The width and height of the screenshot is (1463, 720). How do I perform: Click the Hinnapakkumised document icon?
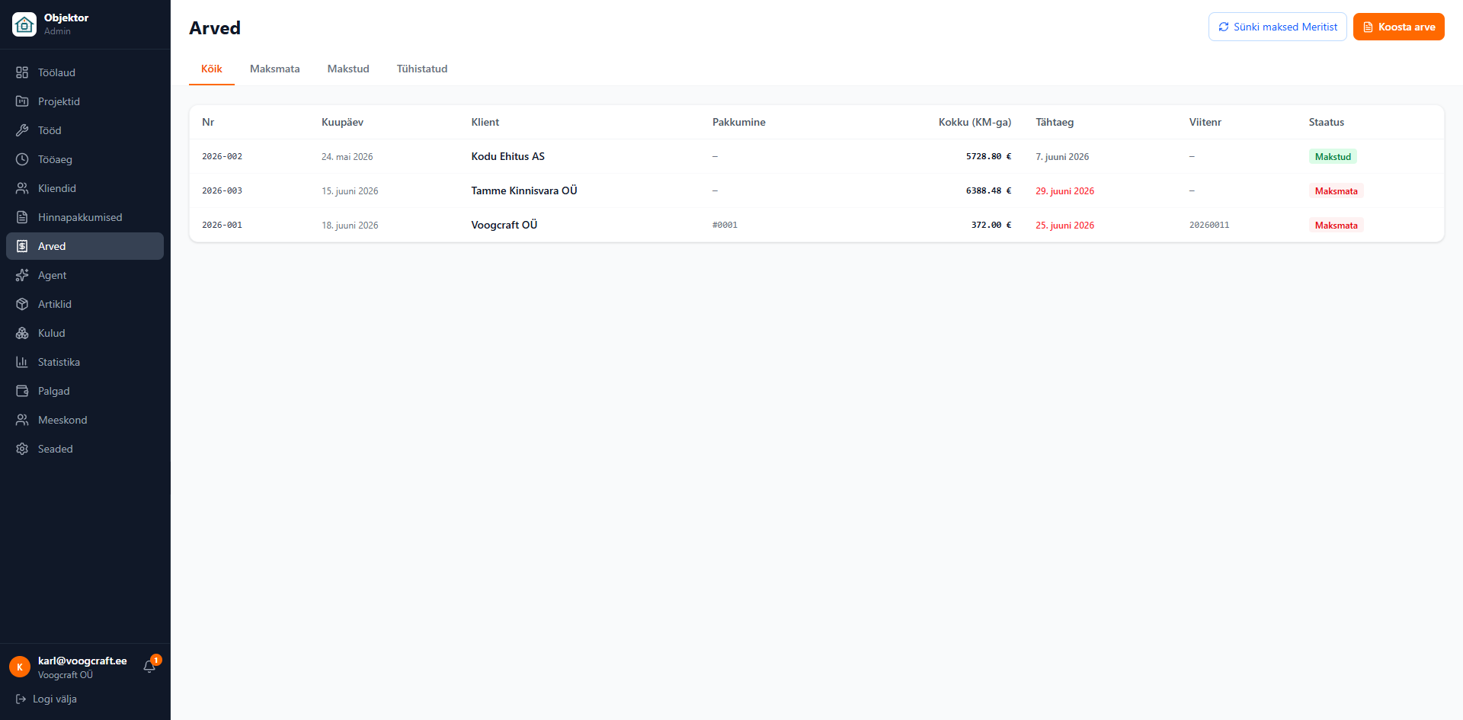pyautogui.click(x=22, y=217)
